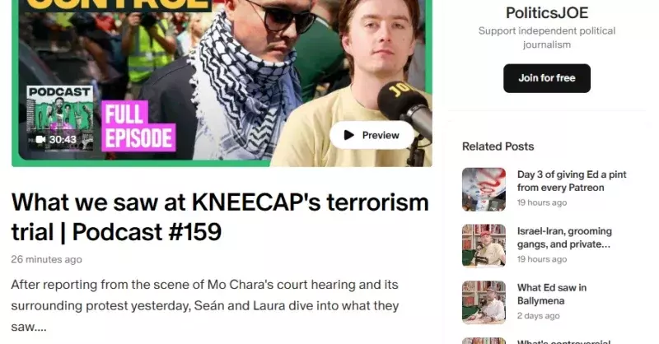Click the post description text excerpt

[x=204, y=305]
